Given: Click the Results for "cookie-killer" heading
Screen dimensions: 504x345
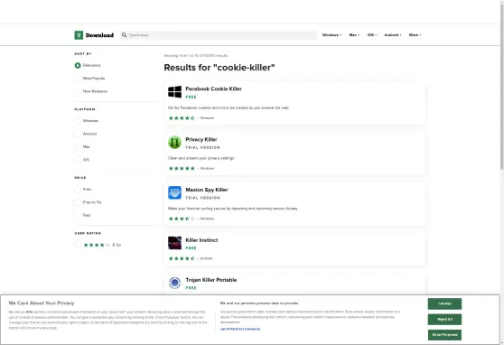Looking at the screenshot, I should click(219, 68).
